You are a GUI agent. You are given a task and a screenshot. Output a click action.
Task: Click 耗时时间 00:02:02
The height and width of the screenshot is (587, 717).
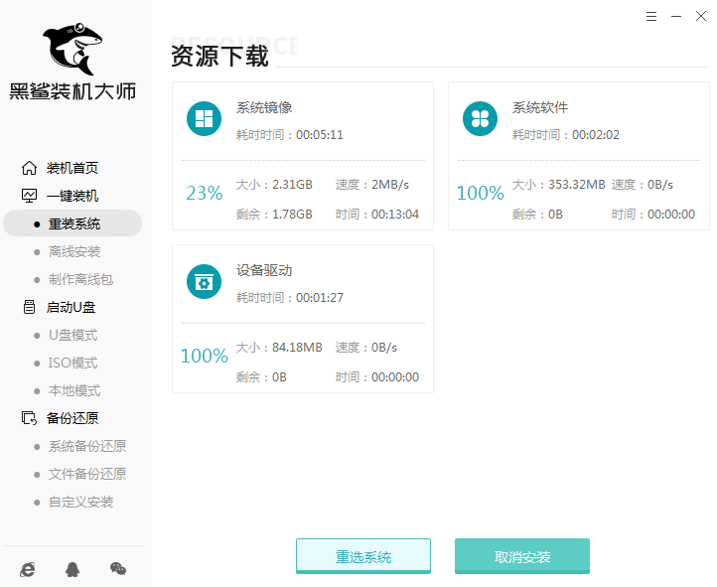(x=566, y=135)
